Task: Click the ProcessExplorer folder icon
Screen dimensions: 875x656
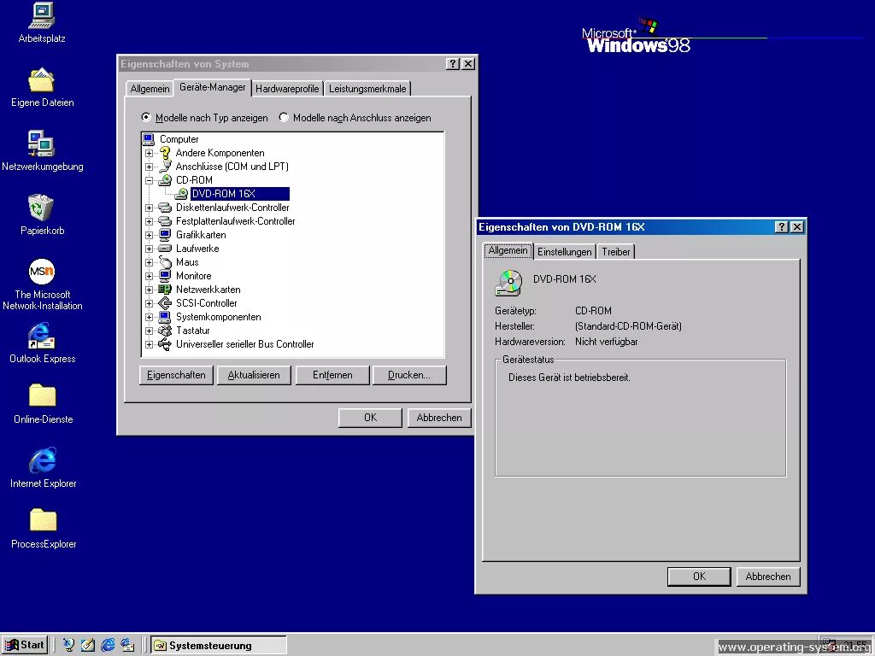Action: point(43,520)
